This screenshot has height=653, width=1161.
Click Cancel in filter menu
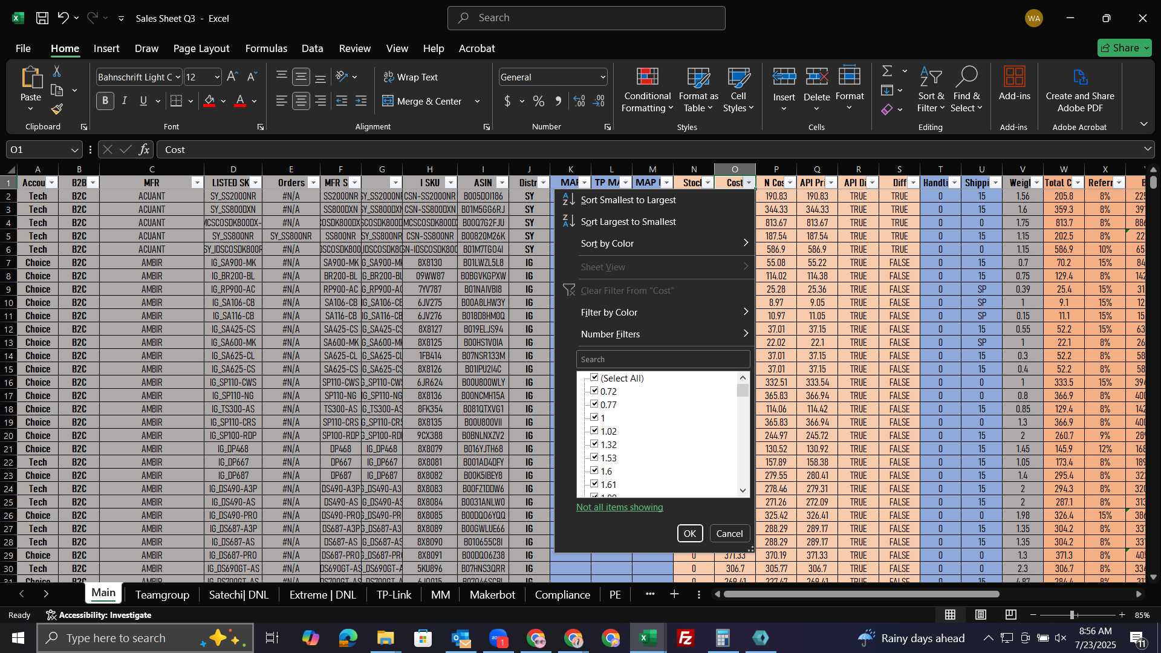coord(729,533)
